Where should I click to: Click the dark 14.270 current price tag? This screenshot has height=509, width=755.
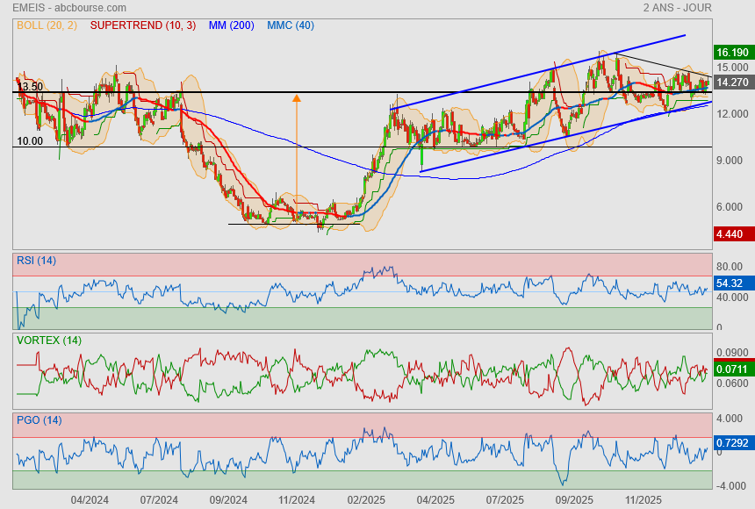tap(731, 82)
